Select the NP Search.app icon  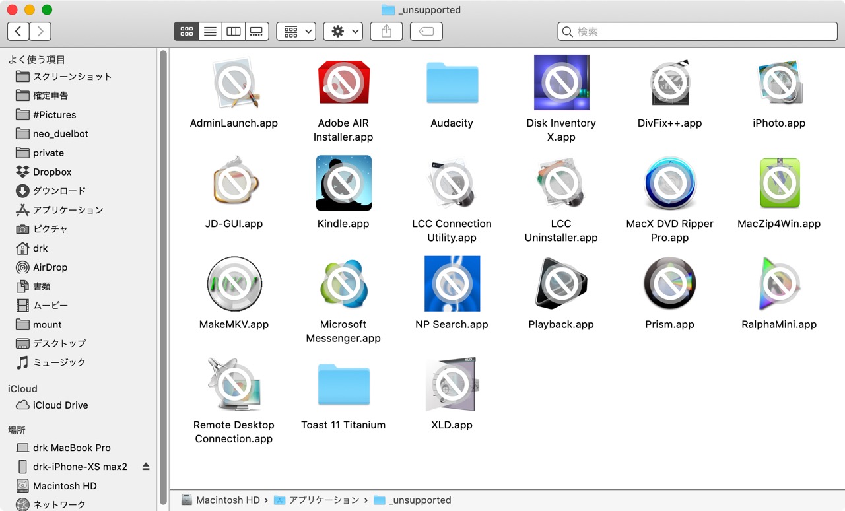(452, 284)
